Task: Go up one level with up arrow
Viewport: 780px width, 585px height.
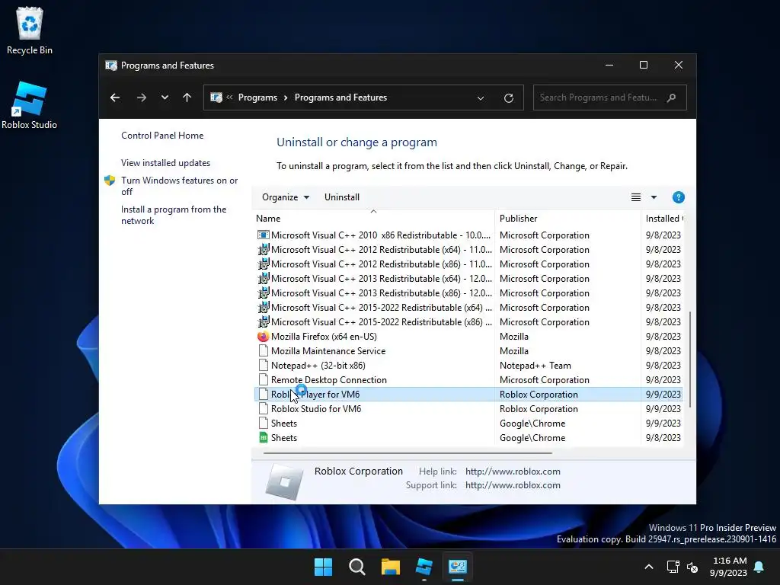Action: point(187,97)
